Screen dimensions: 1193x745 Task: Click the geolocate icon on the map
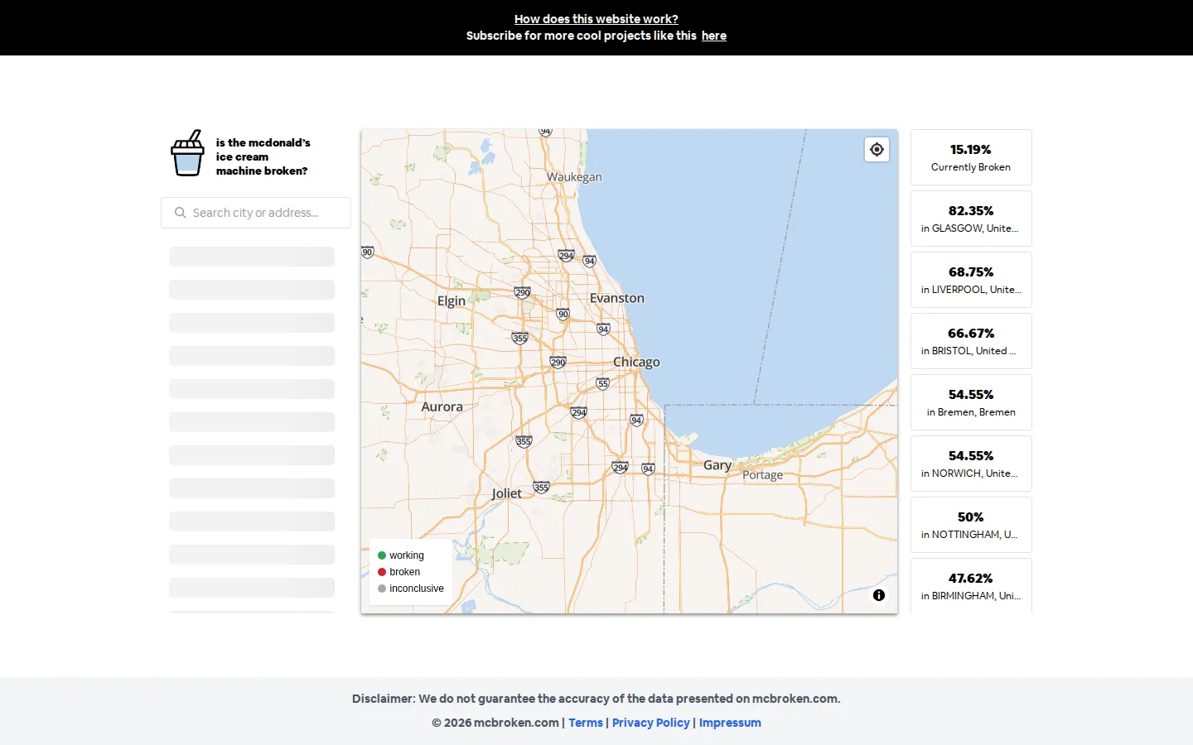click(x=877, y=150)
